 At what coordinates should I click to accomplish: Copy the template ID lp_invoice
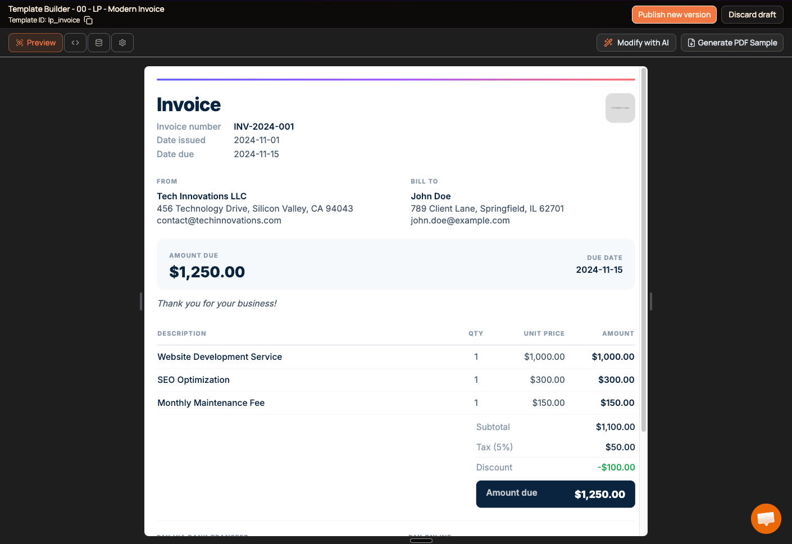(x=88, y=20)
